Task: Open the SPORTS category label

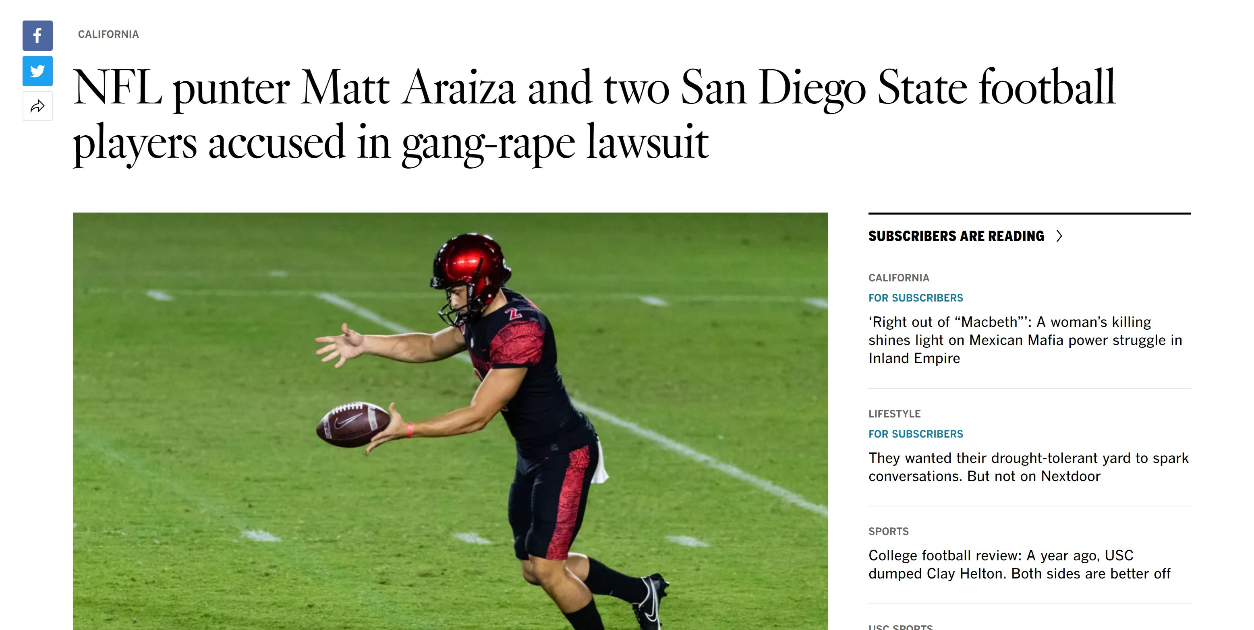Action: [x=888, y=531]
